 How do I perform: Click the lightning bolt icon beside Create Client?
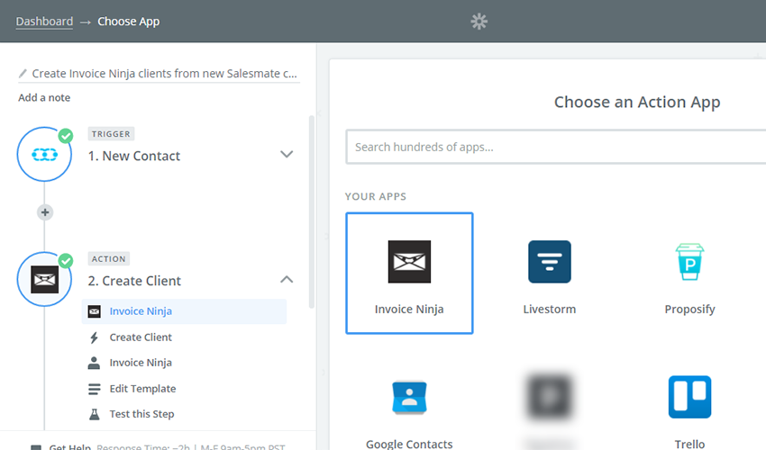coord(95,337)
